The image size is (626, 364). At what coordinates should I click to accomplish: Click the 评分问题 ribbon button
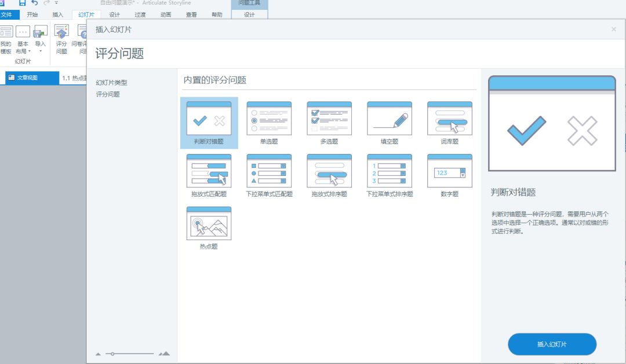[x=61, y=39]
